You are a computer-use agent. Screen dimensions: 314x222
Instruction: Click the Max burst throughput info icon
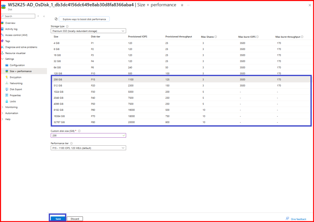(302, 37)
